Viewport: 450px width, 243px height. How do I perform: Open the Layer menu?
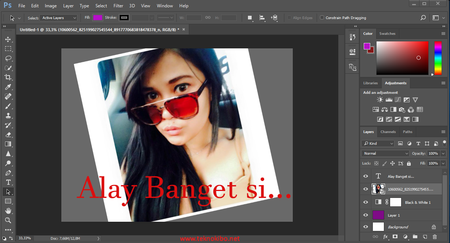pyautogui.click(x=68, y=6)
